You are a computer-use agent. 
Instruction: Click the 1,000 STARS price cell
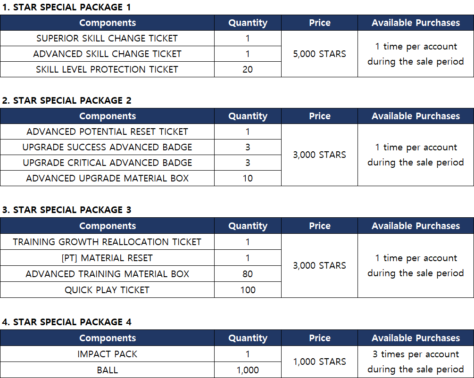pos(319,362)
